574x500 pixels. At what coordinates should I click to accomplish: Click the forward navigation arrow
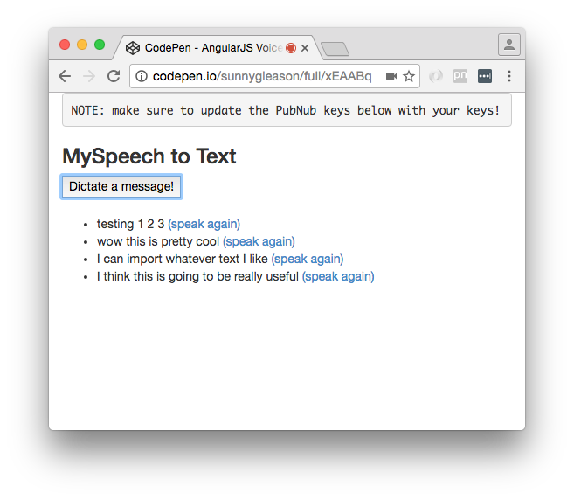point(88,76)
